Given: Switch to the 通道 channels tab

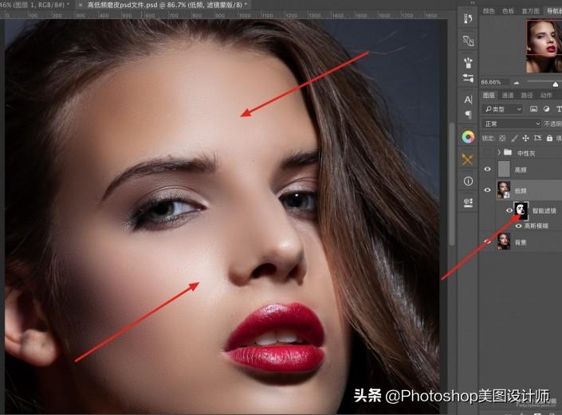Looking at the screenshot, I should click(x=508, y=95).
